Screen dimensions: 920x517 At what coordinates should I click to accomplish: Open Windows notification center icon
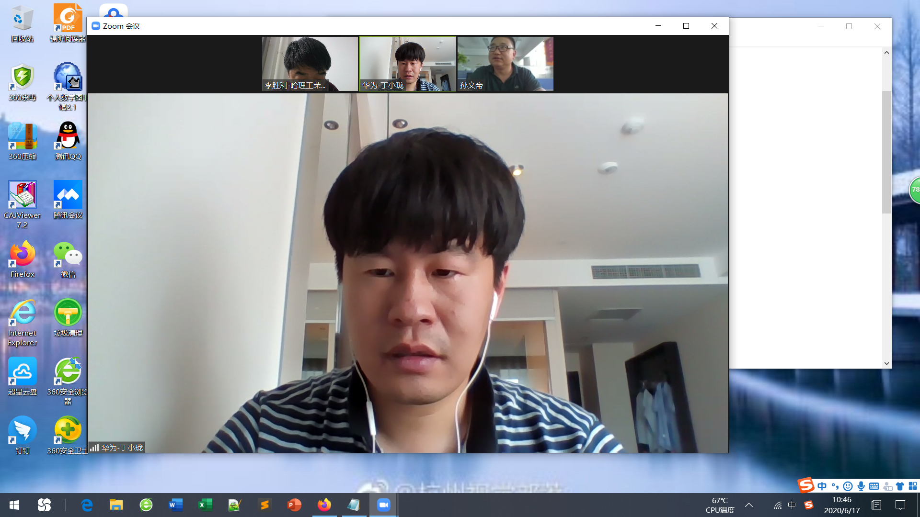click(900, 505)
